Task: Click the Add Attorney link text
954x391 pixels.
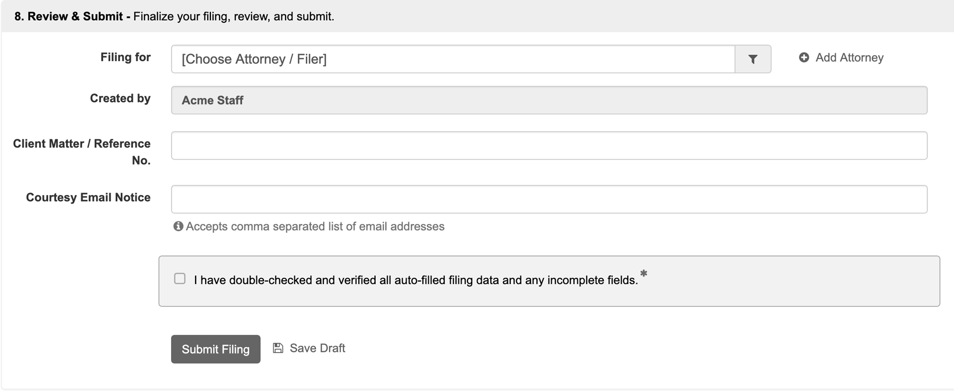Action: pyautogui.click(x=850, y=57)
